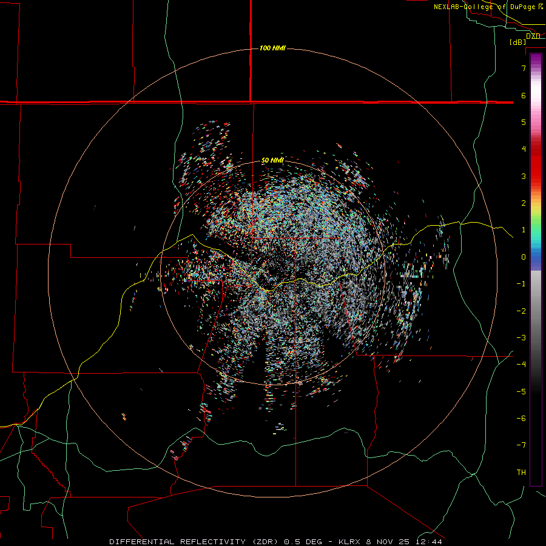The height and width of the screenshot is (546, 546).
Task: Click the "1" value on the color scale
Action: pos(524,230)
